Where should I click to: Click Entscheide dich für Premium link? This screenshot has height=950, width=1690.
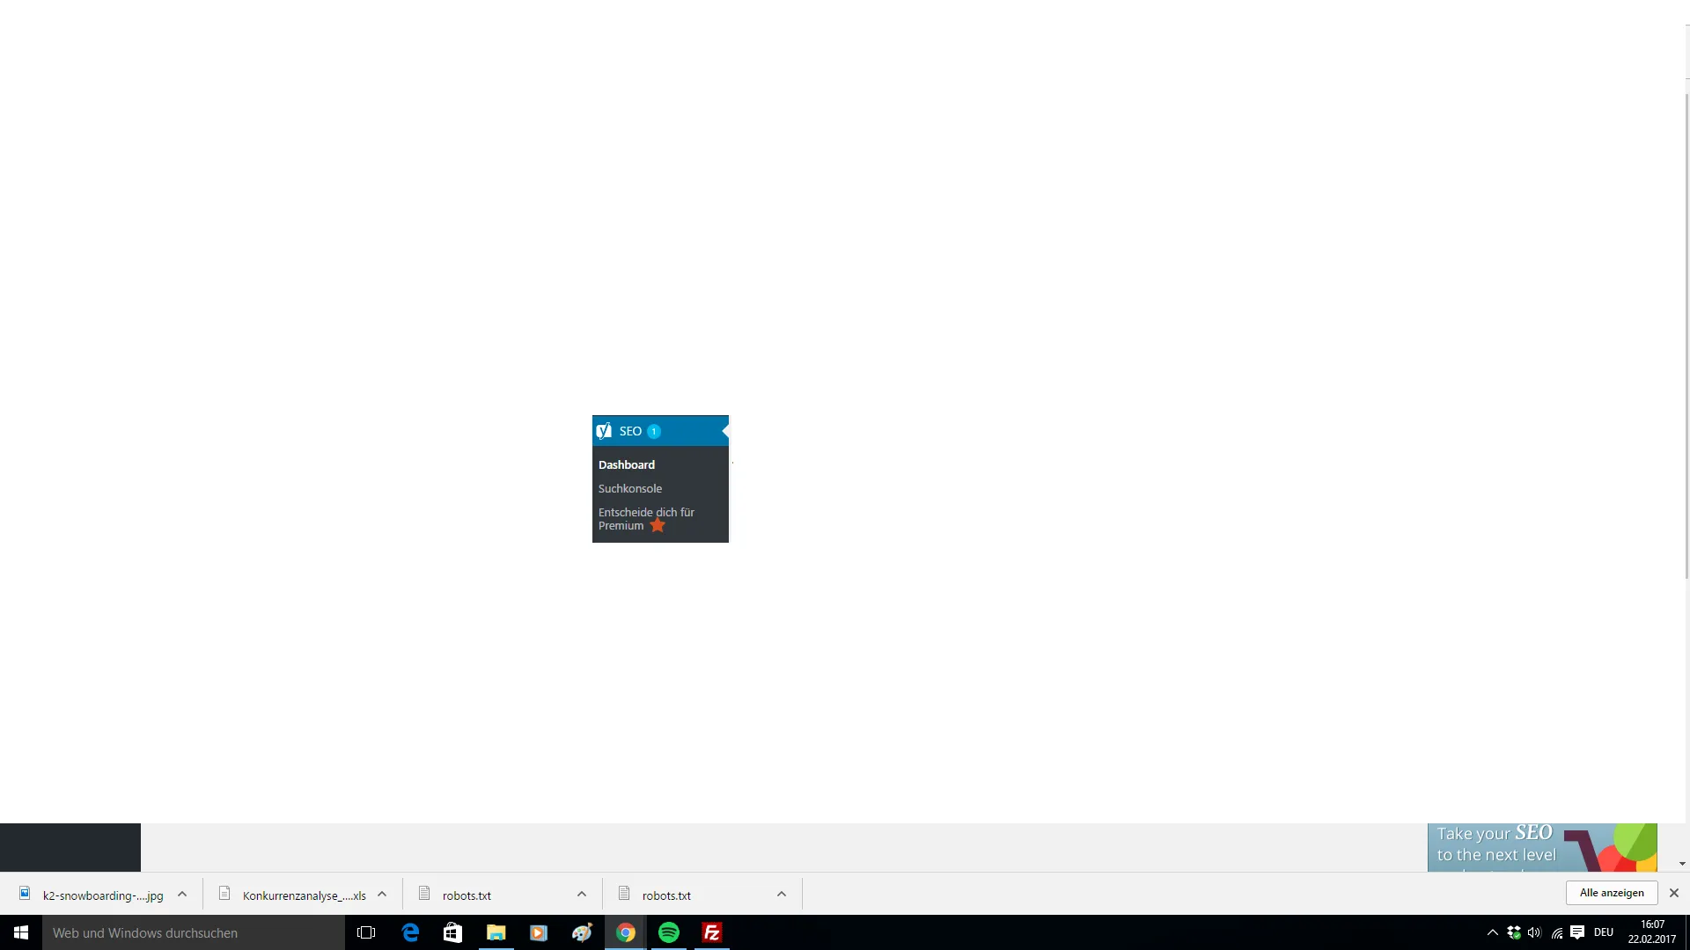click(646, 519)
